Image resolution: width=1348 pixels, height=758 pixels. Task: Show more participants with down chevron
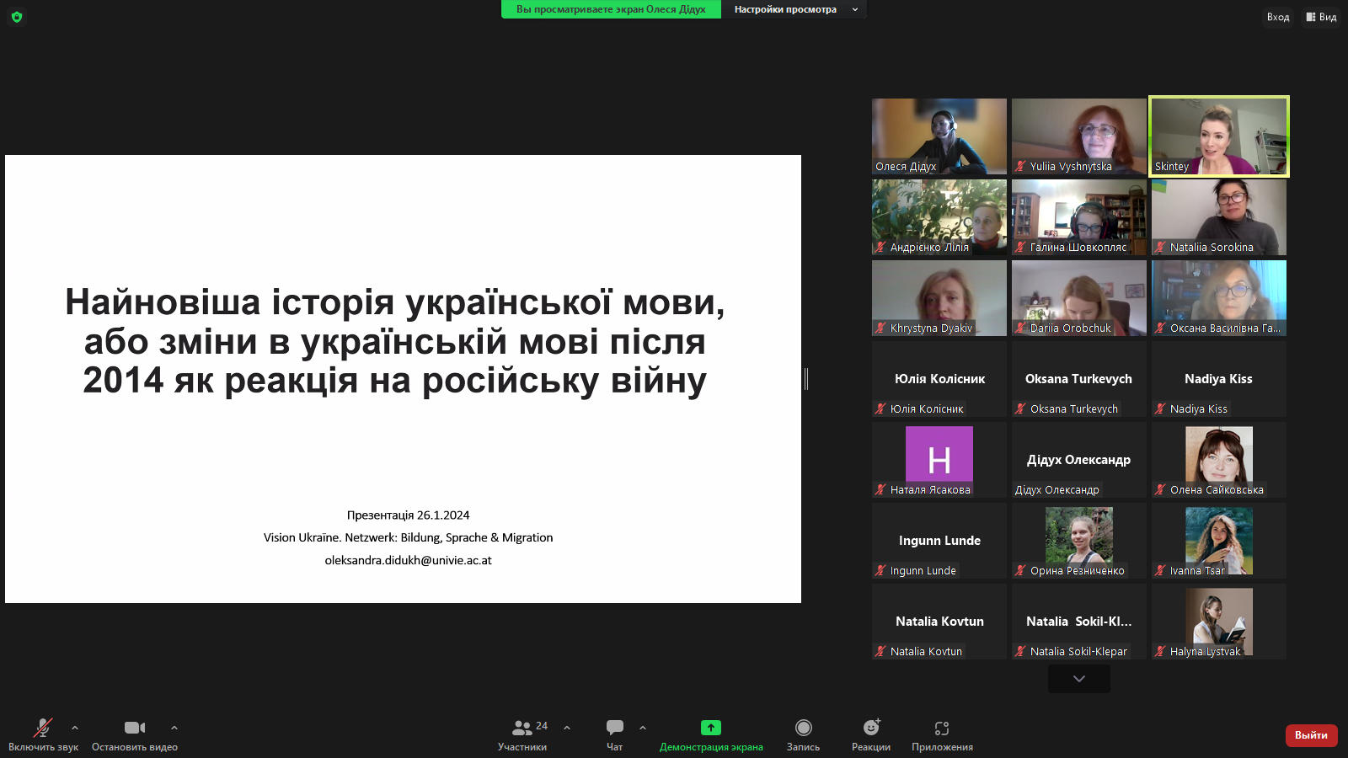[x=1078, y=679]
